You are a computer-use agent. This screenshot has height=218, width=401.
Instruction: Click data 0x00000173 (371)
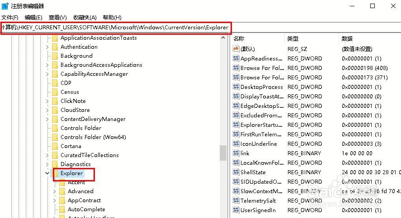tap(365, 77)
